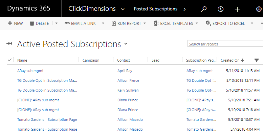
Task: Open contact Kelly Sullivan
Action: (128, 90)
